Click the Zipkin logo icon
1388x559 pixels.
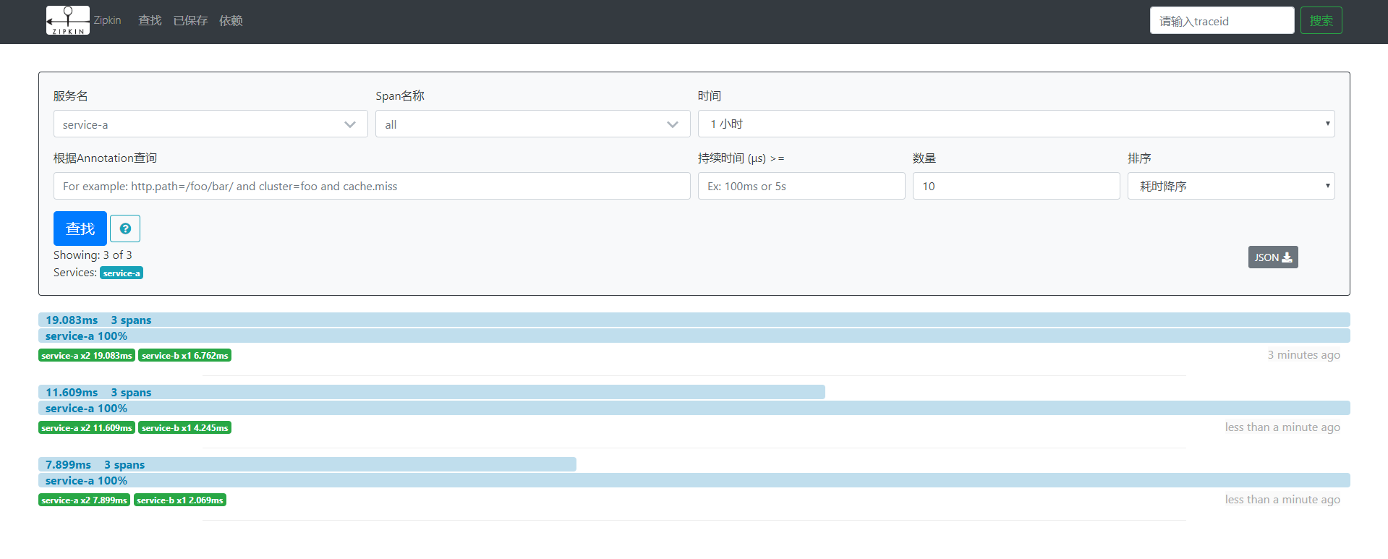[68, 20]
